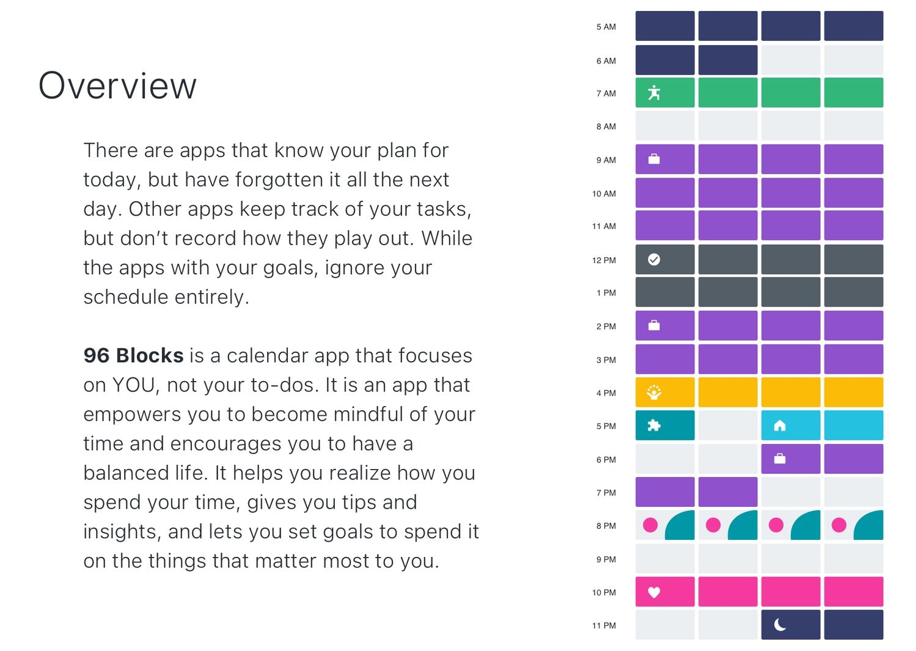Click the first navy block at 5 AM

tap(665, 26)
